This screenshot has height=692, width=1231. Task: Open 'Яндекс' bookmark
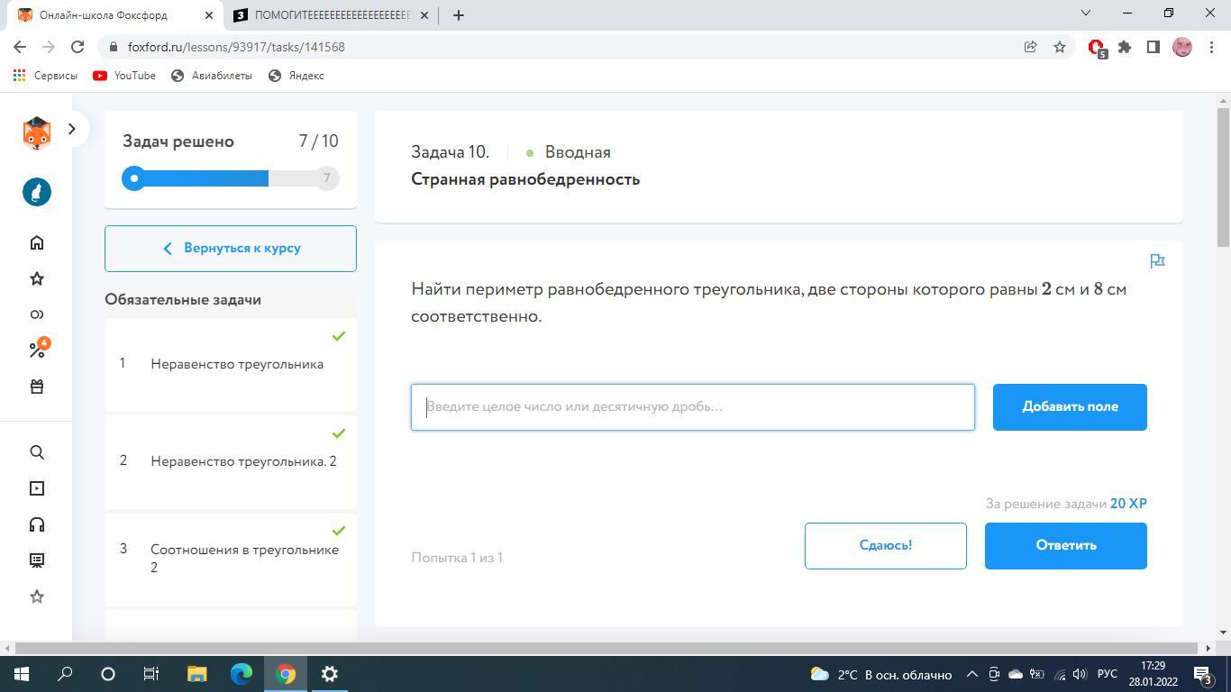point(296,76)
